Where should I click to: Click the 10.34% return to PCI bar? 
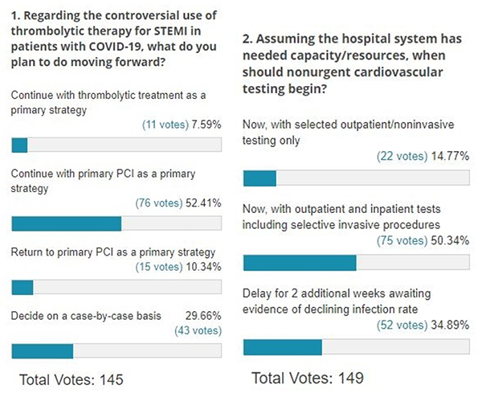[116, 287]
